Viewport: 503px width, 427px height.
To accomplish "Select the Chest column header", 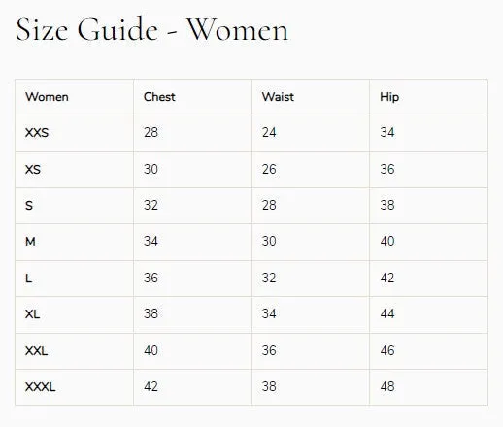I will pos(159,97).
